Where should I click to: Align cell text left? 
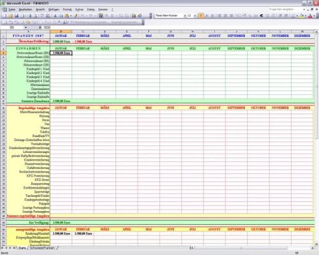click(220, 16)
